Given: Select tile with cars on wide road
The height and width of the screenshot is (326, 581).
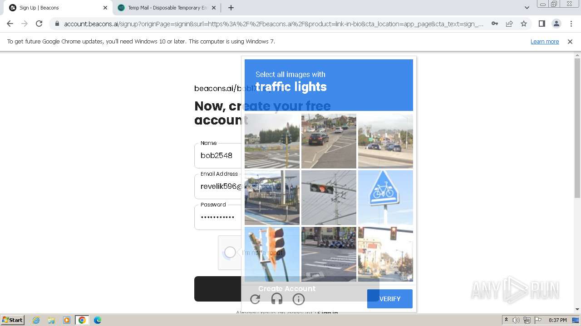Looking at the screenshot, I should coord(385,141).
